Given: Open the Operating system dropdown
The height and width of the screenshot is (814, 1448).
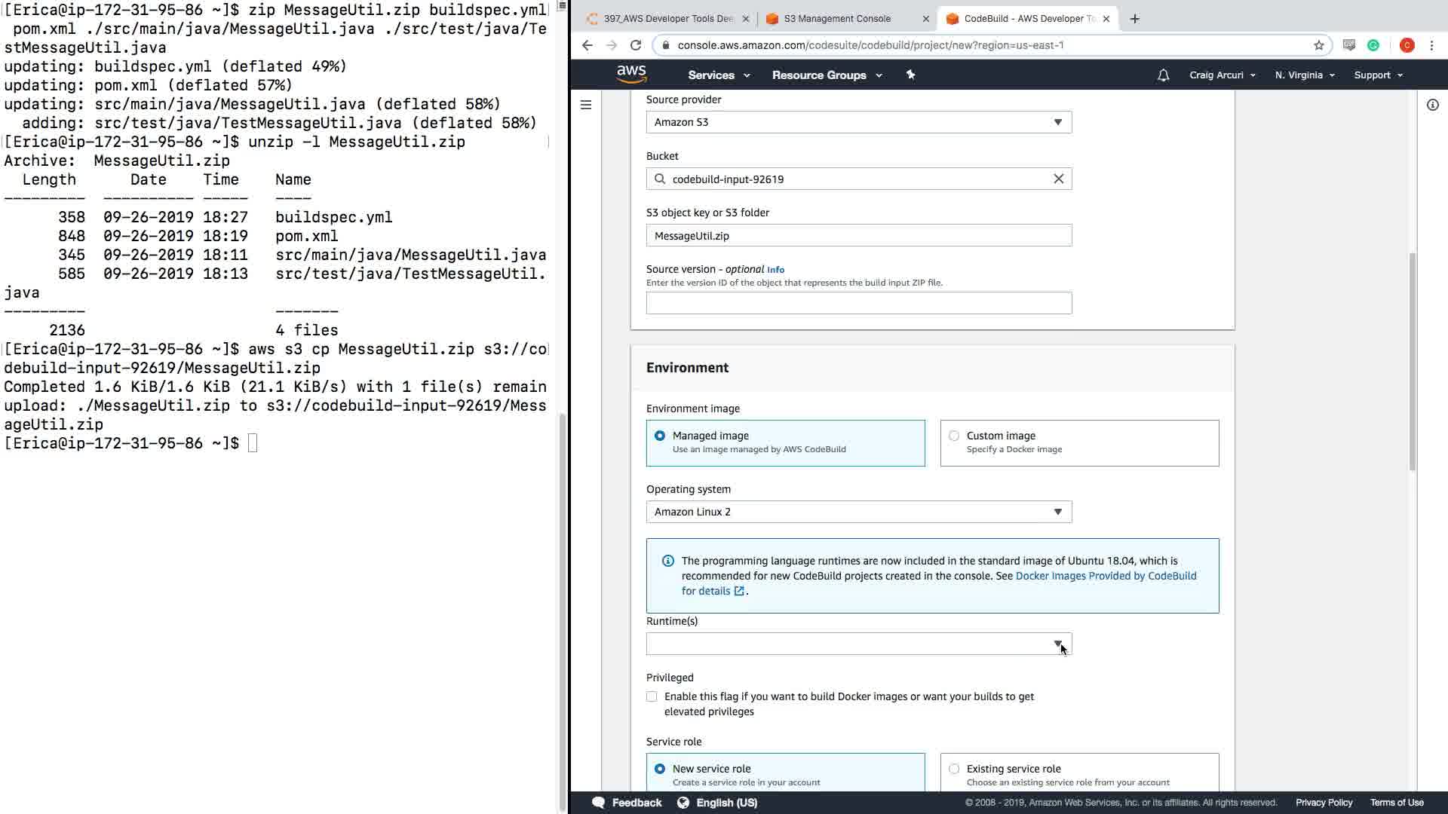Looking at the screenshot, I should coord(858,512).
